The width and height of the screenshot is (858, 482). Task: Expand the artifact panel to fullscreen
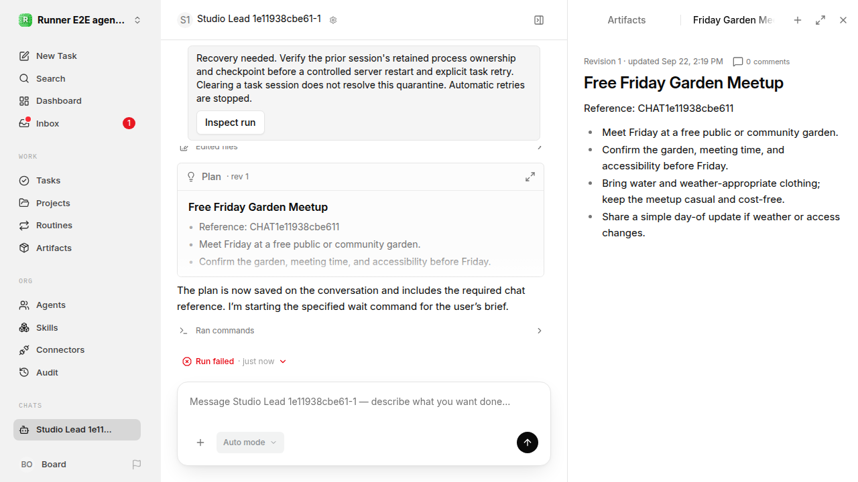click(820, 20)
